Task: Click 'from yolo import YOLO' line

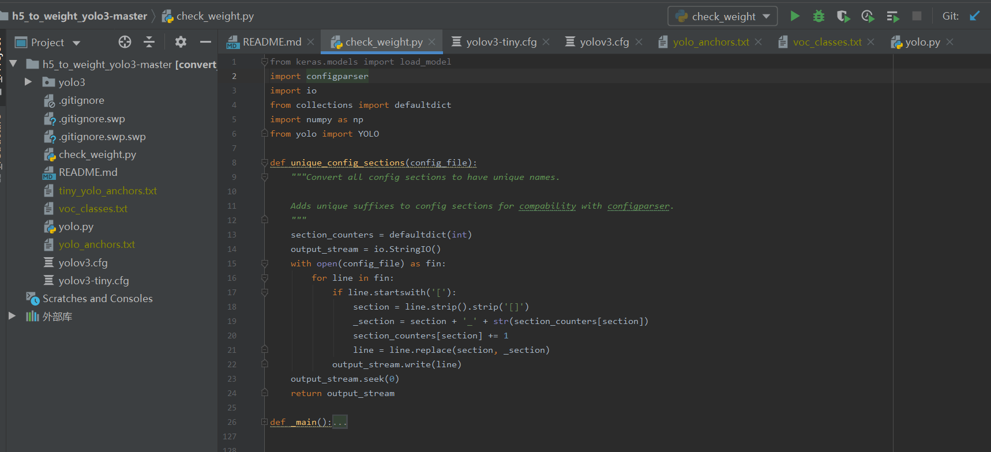Action: (325, 134)
